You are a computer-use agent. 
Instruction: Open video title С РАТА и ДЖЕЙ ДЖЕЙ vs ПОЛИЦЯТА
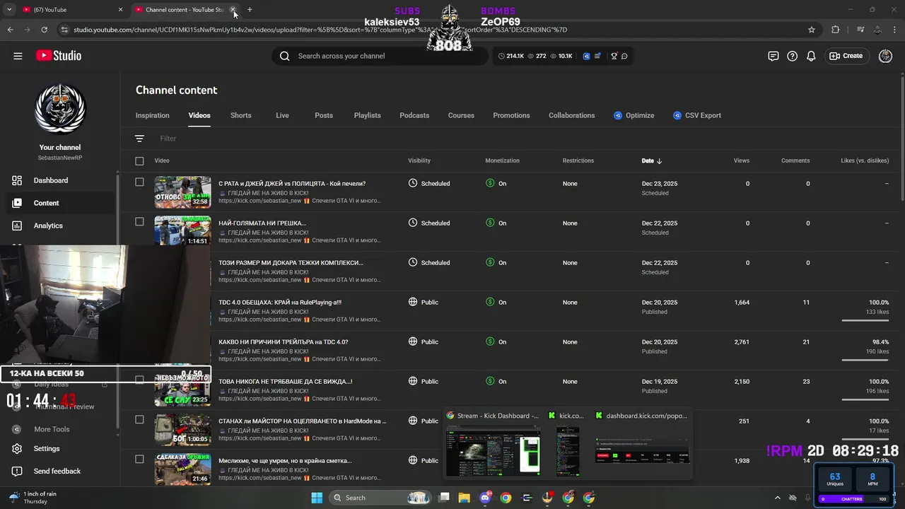click(292, 183)
